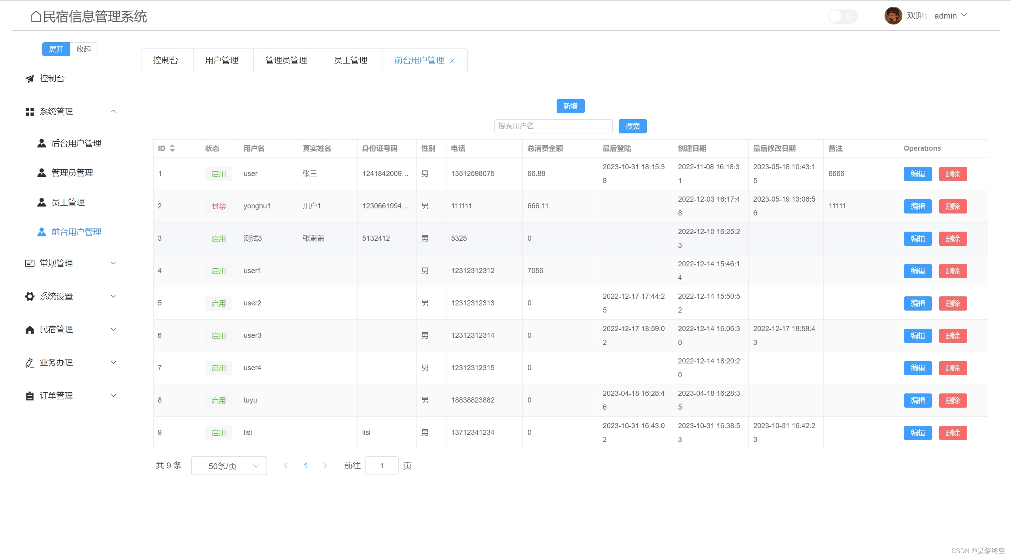Switch to the 管理员管理 tab
The width and height of the screenshot is (1011, 558).
286,60
